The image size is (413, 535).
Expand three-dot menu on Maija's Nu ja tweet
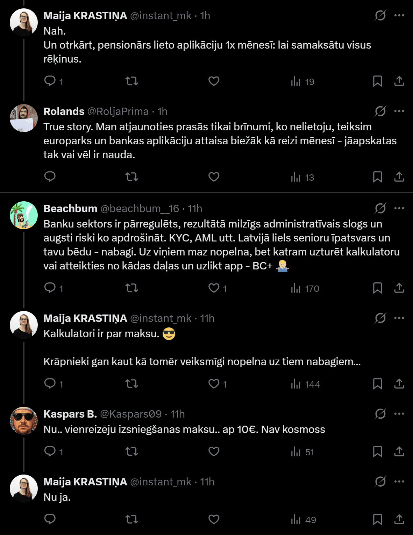(x=399, y=482)
